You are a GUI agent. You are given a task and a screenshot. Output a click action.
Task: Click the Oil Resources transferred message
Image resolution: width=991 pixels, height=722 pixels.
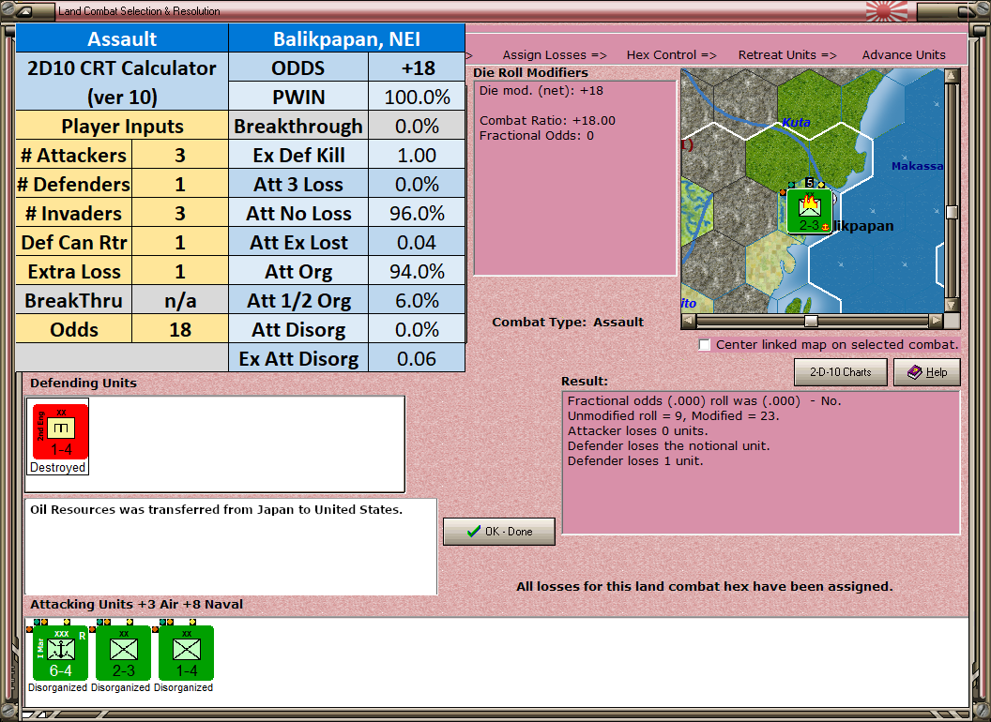pos(216,510)
